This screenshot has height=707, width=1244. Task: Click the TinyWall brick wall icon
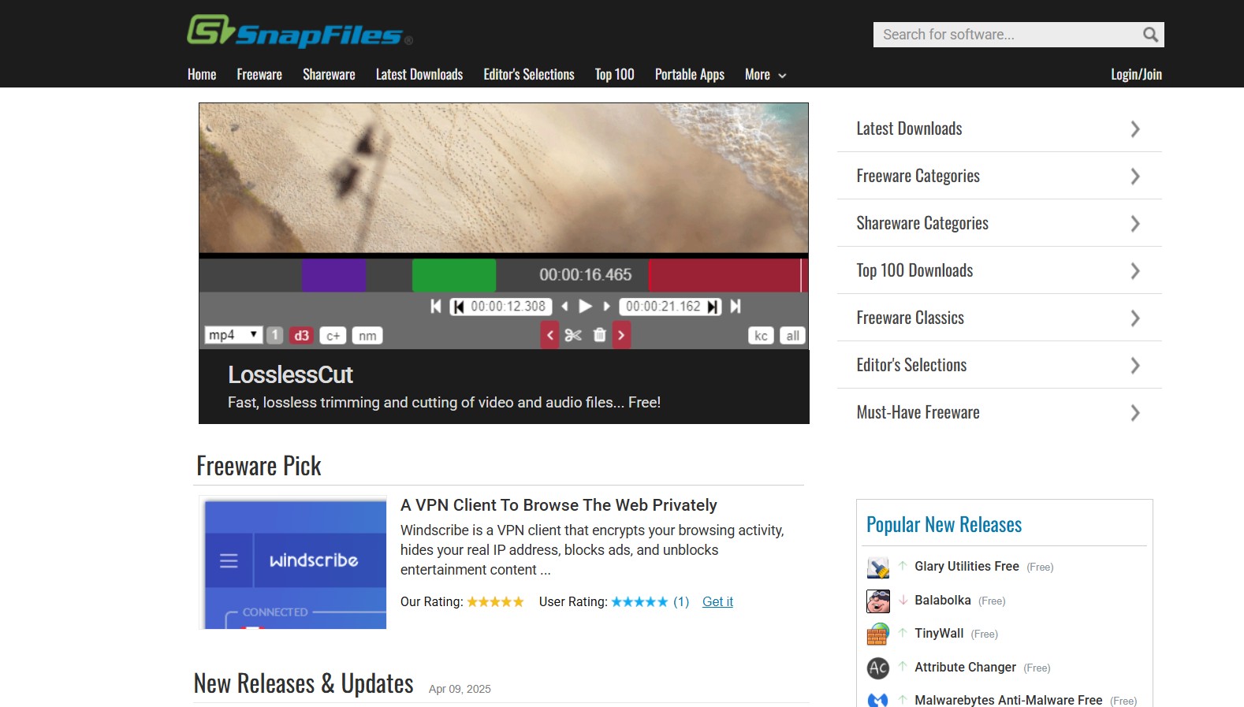pos(877,634)
